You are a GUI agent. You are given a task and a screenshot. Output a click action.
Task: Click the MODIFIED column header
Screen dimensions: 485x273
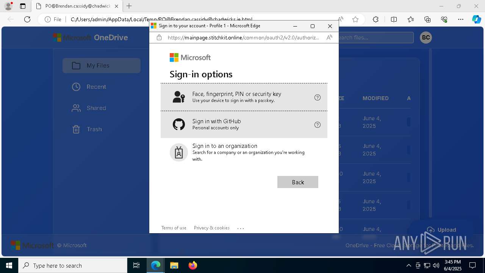[375, 98]
